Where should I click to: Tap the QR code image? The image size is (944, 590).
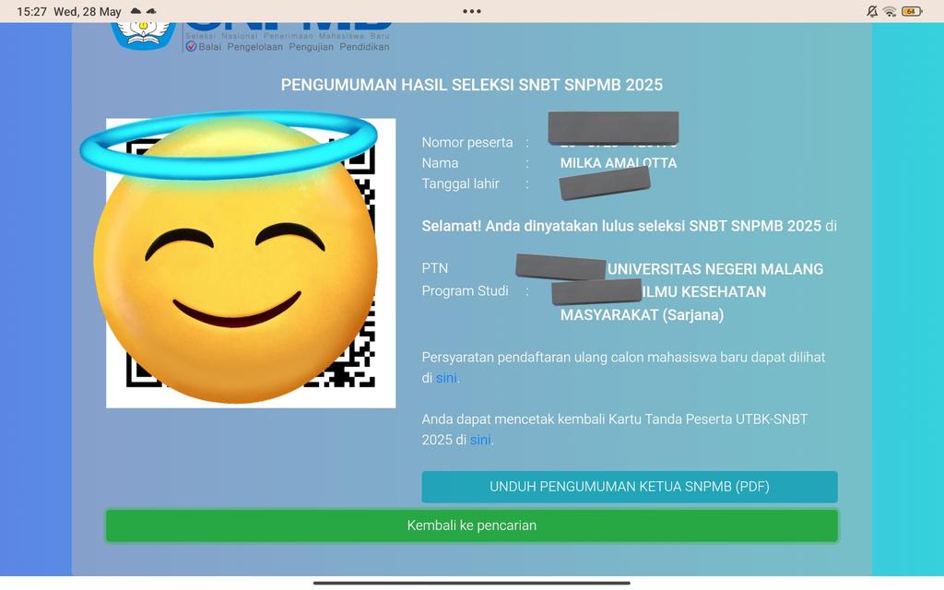coord(251,263)
